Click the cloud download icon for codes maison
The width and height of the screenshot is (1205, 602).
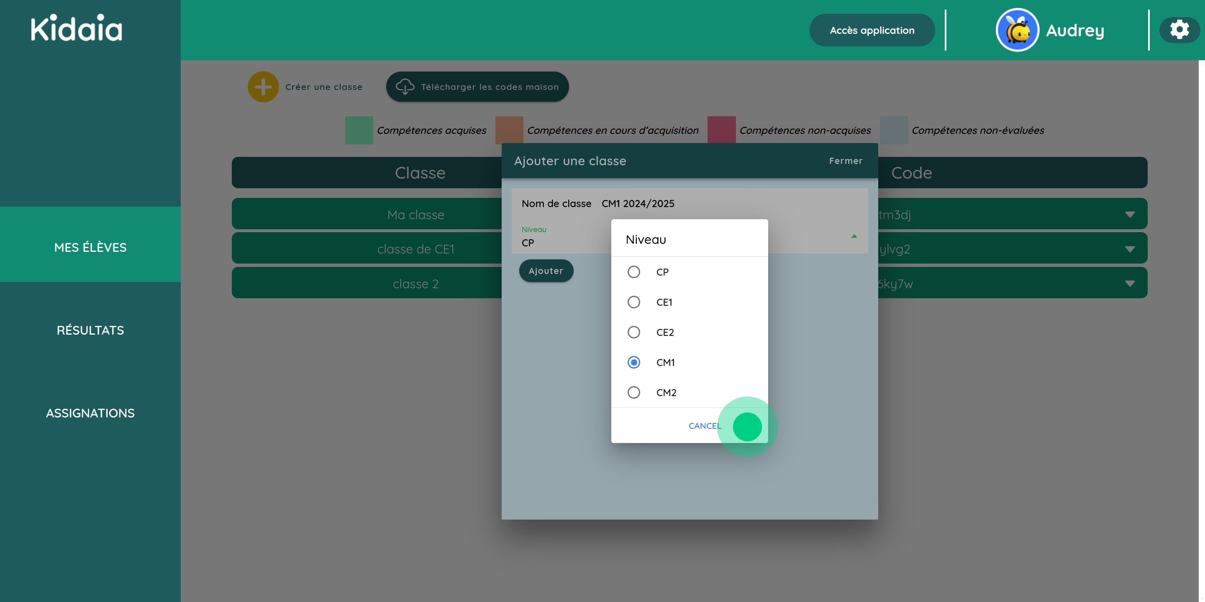click(405, 87)
